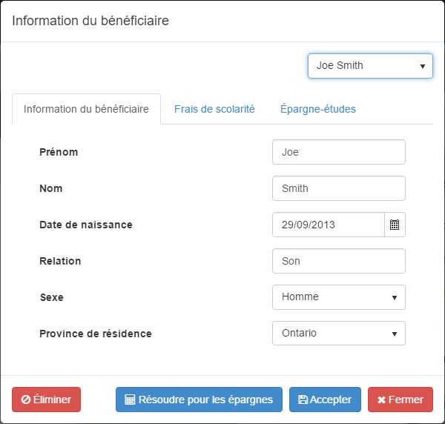Switch to the Frais de scolarité tab
The width and height of the screenshot is (445, 424).
[214, 109]
